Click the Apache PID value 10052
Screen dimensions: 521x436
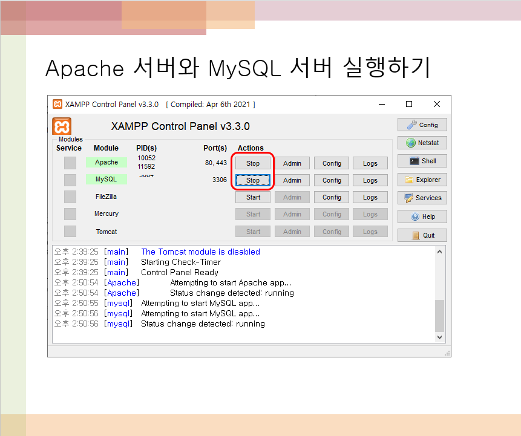click(x=146, y=158)
